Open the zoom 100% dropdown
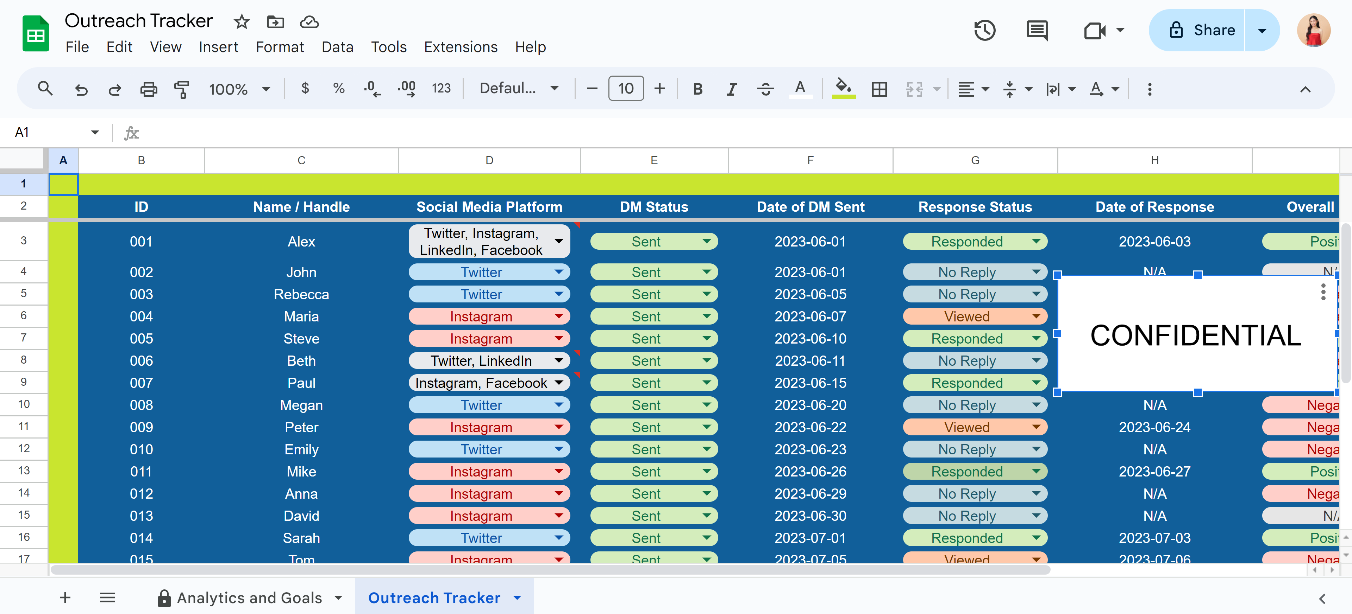Screen dimensions: 1352x614 point(239,89)
